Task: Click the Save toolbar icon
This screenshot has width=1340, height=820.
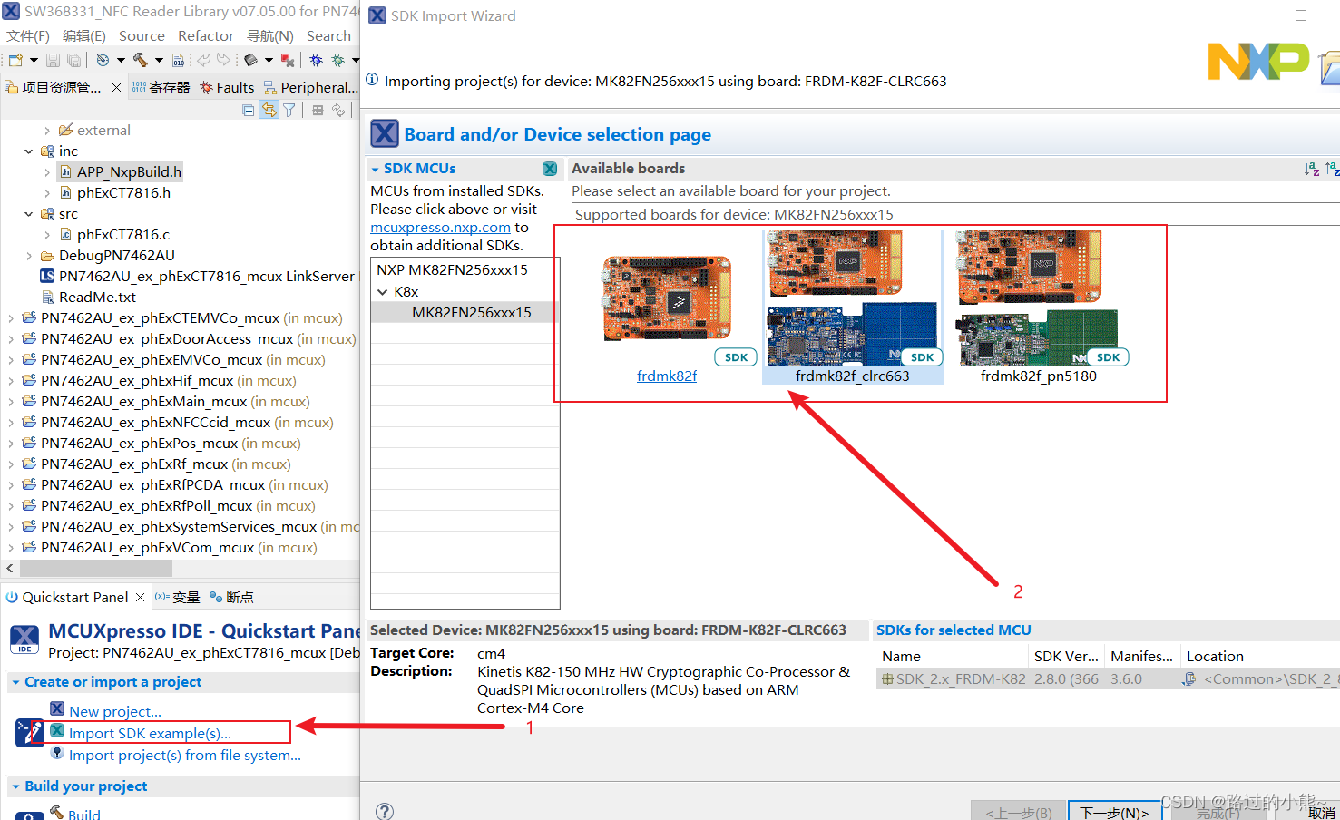Action: tap(53, 60)
